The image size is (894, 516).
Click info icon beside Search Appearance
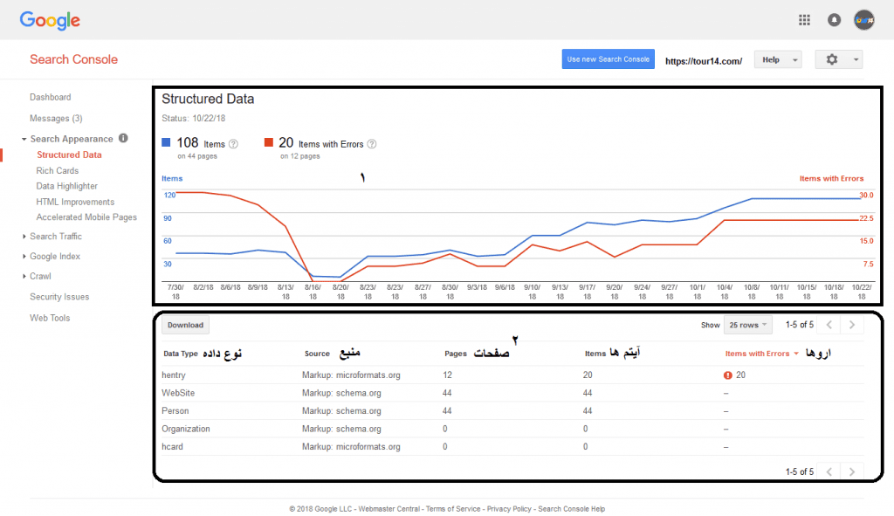point(123,138)
